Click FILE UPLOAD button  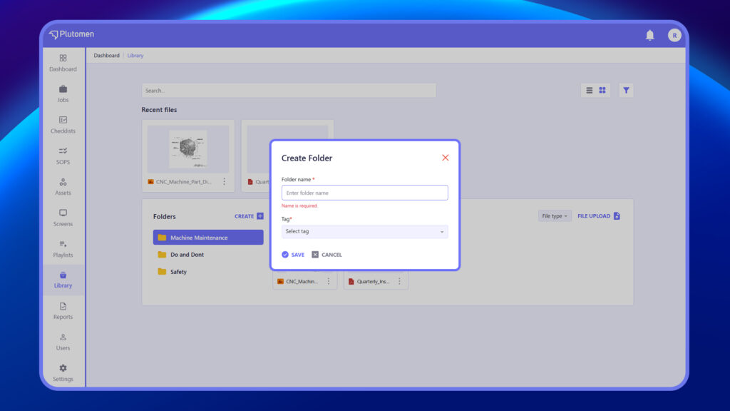pyautogui.click(x=599, y=216)
